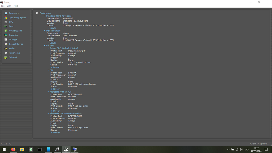
Task: Click the Network icon in sidebar
Action: click(6, 57)
